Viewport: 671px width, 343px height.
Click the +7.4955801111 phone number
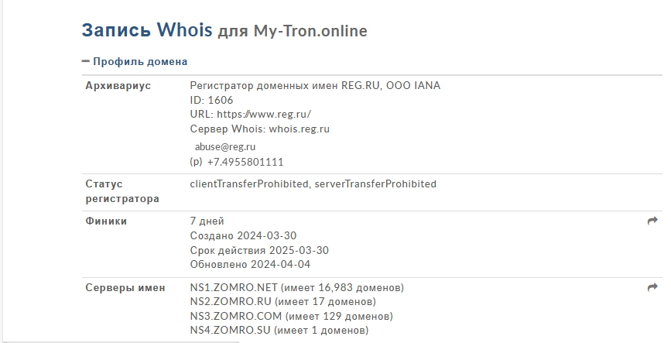(x=245, y=162)
